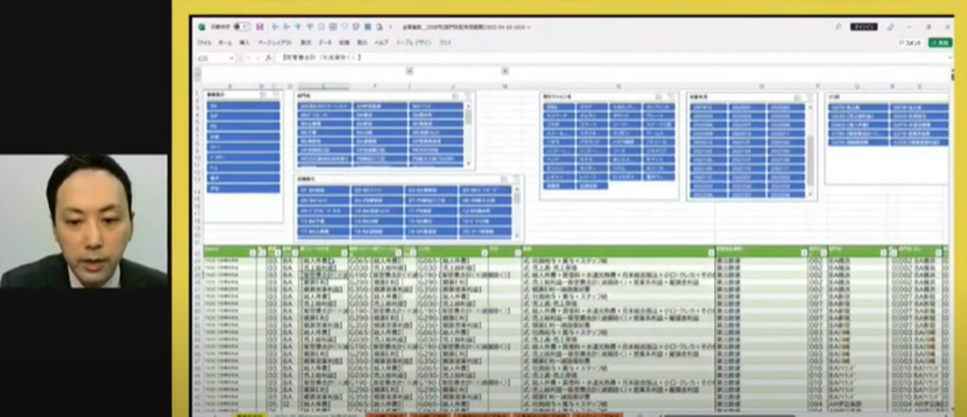Viewport: 967px width, 417px height.
Task: Toggle multi-select on the year-month slicer
Action: coord(798,97)
